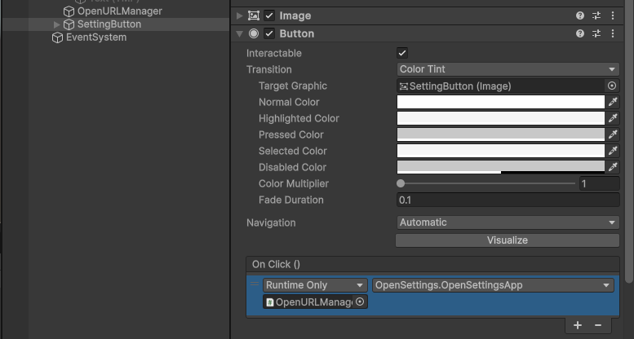The width and height of the screenshot is (634, 339).
Task: Open the Target Graphic object picker
Action: 612,86
